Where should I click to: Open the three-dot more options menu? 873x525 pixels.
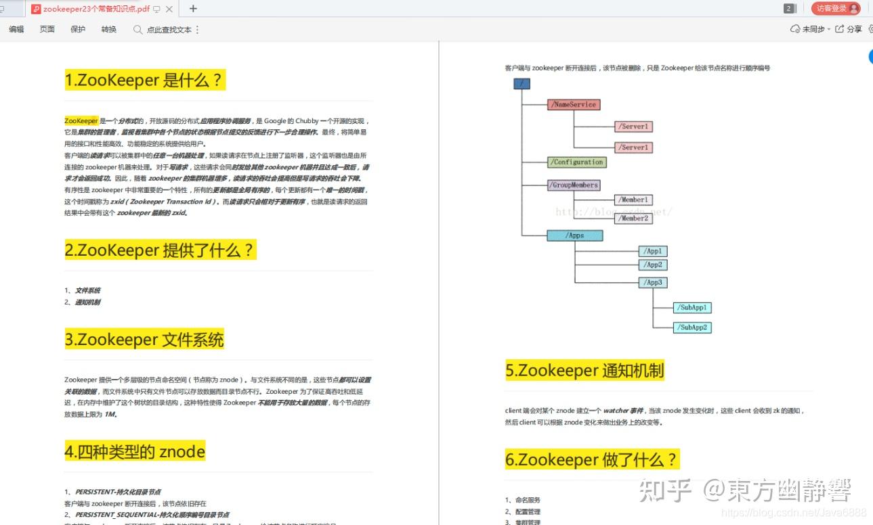pyautogui.click(x=197, y=30)
